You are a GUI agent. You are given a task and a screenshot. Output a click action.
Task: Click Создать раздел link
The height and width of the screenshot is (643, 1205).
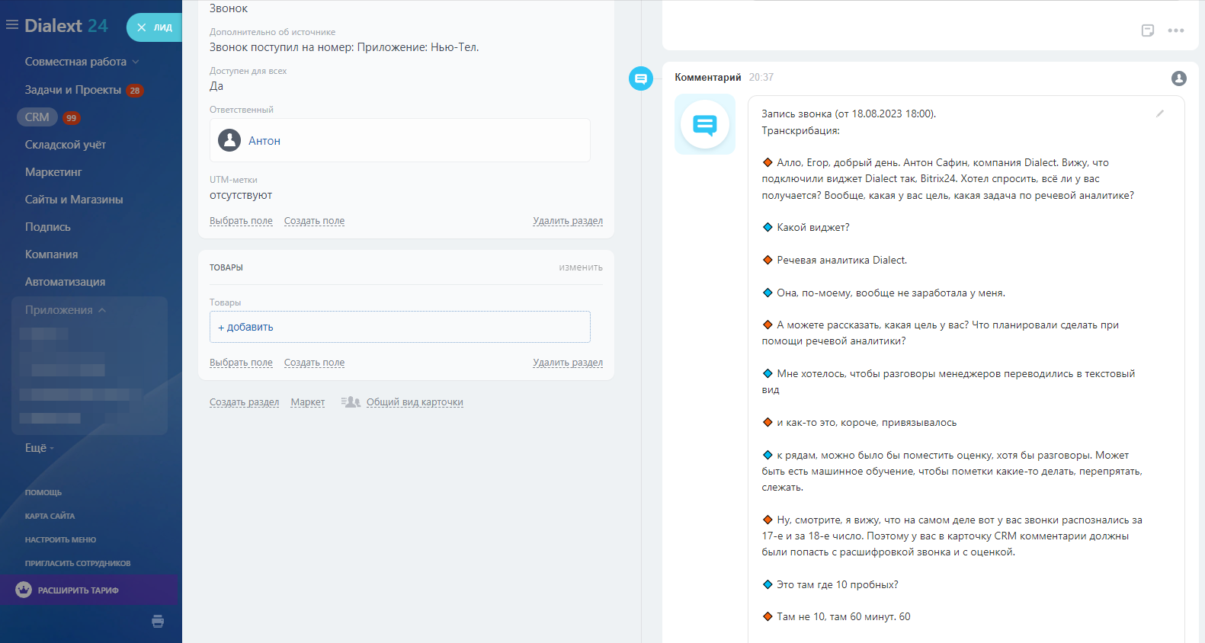[244, 402]
